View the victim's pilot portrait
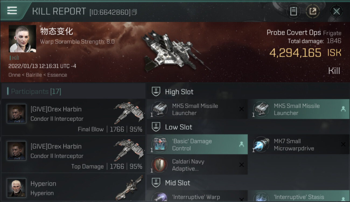 [22, 39]
